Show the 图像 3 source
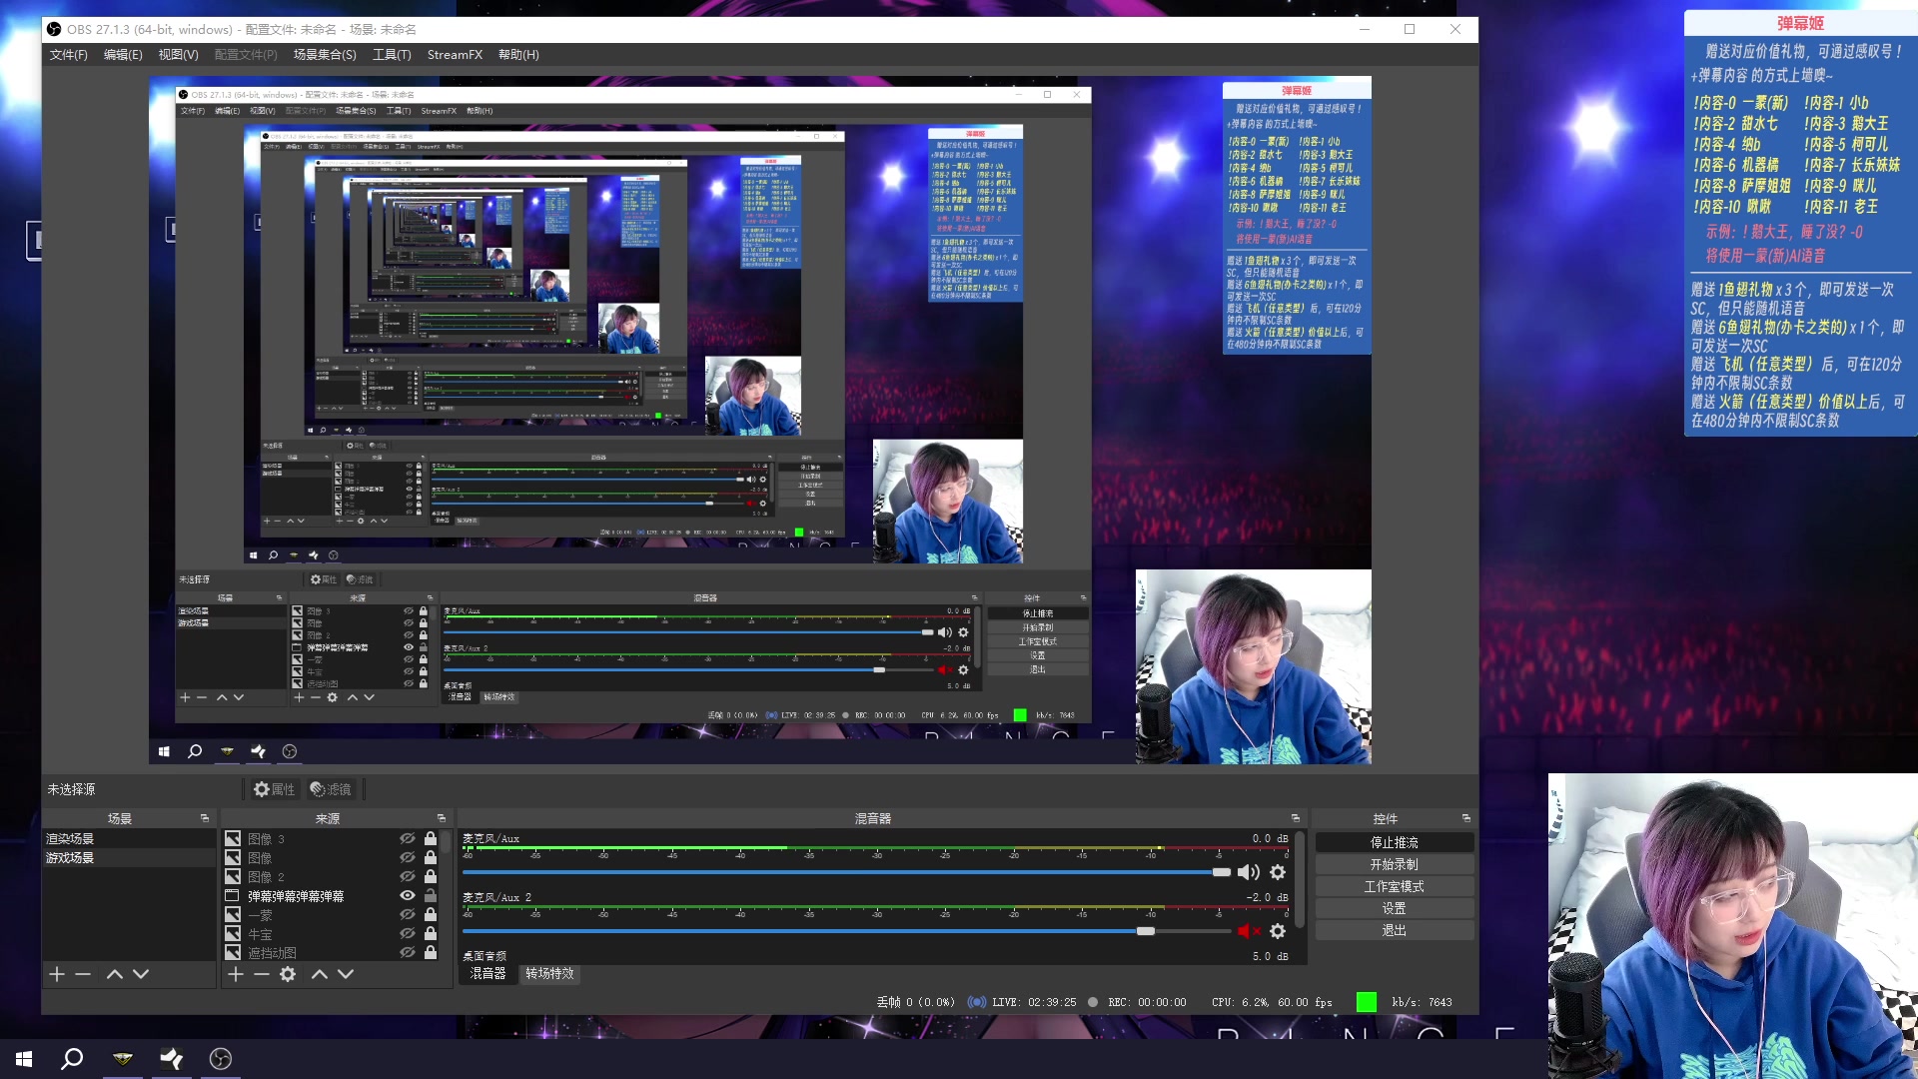 (408, 839)
